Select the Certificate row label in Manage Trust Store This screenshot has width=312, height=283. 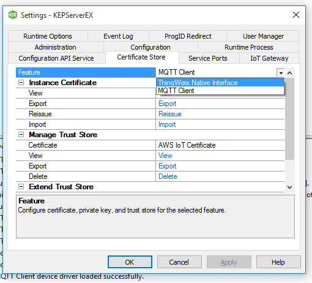coord(86,145)
